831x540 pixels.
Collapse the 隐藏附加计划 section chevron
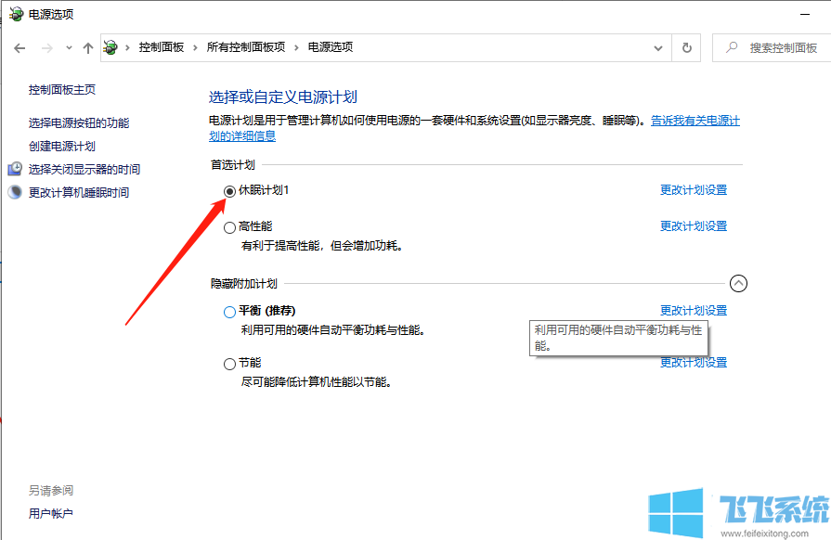[739, 283]
